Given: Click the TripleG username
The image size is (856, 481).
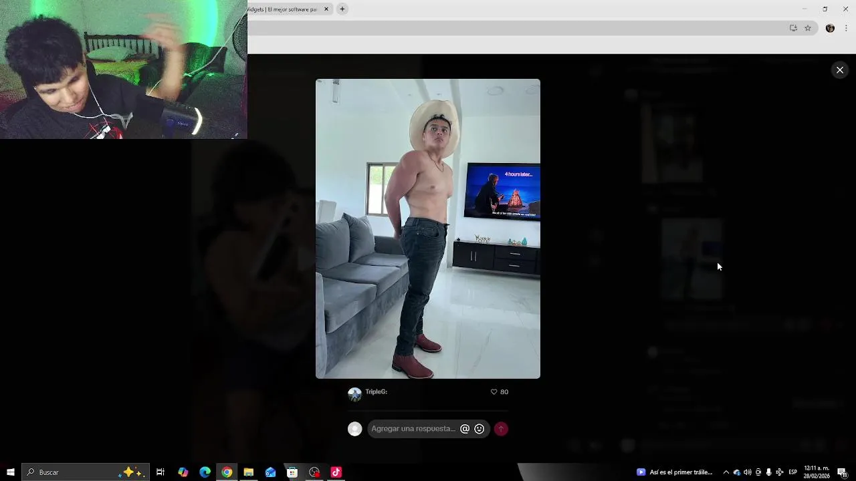Looking at the screenshot, I should (376, 392).
